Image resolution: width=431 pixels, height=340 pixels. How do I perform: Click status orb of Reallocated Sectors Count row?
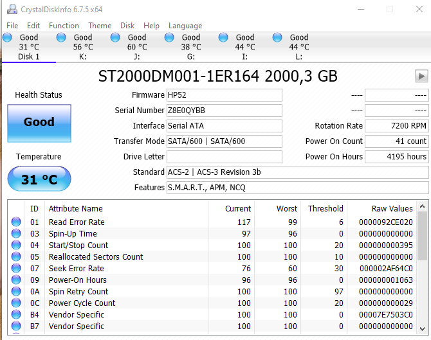tap(16, 256)
